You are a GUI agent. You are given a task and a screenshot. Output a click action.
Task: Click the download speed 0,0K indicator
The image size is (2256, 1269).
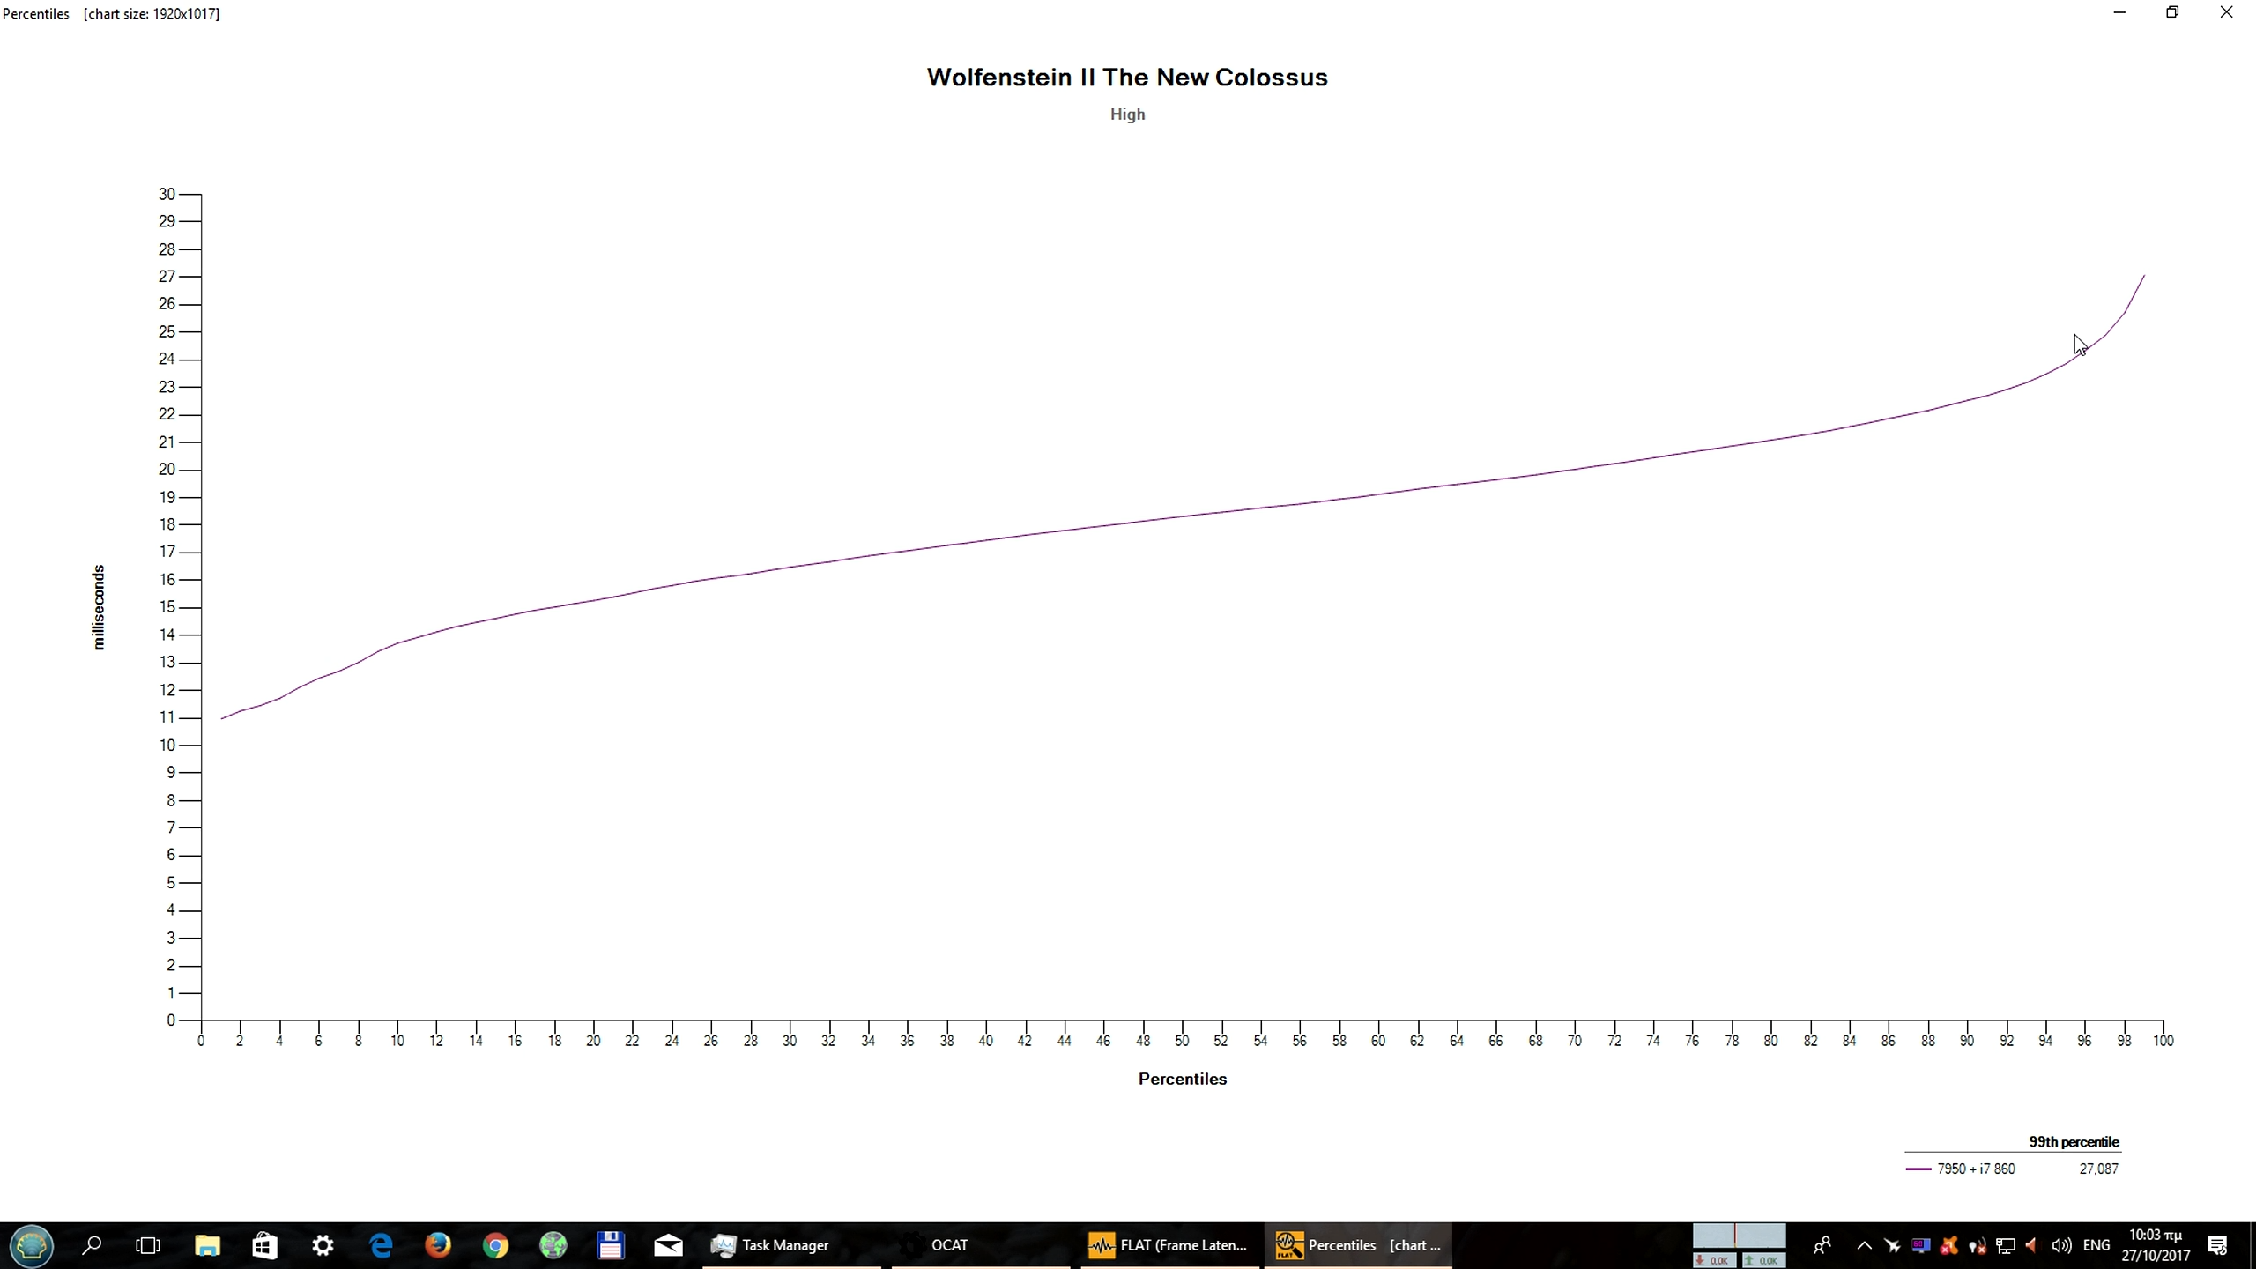(x=1714, y=1261)
